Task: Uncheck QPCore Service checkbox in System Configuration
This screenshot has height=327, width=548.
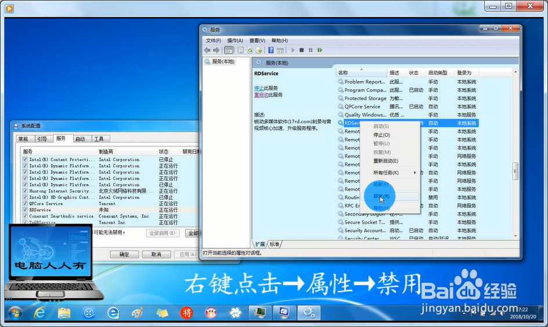Action: coord(25,204)
